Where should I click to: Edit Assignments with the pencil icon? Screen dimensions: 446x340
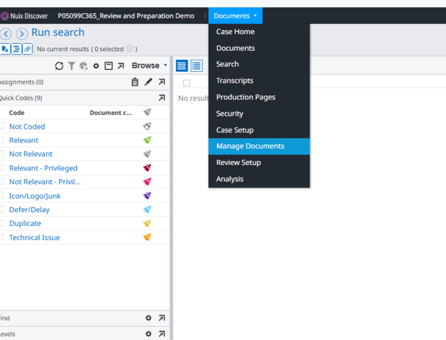coord(148,82)
